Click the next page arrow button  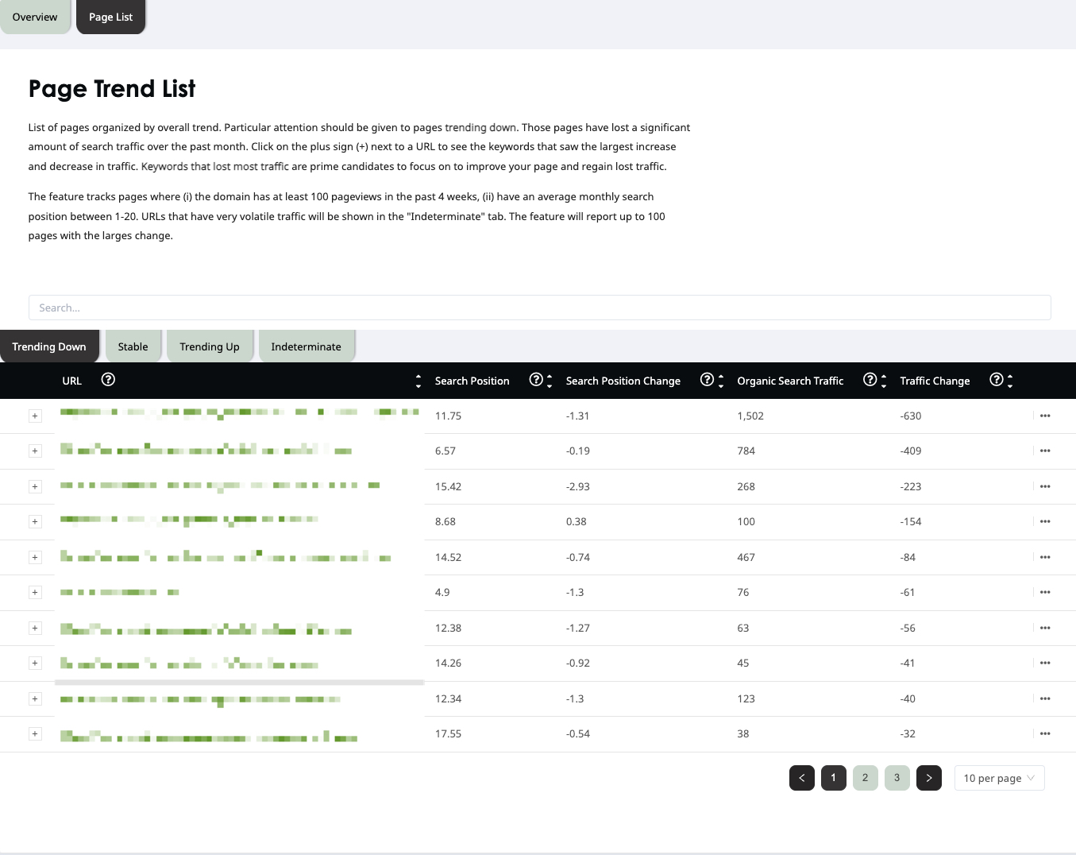click(929, 778)
